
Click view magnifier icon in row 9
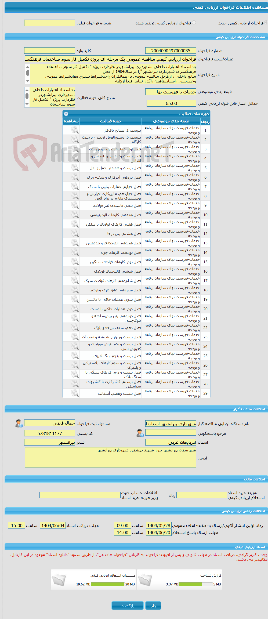[74, 205]
